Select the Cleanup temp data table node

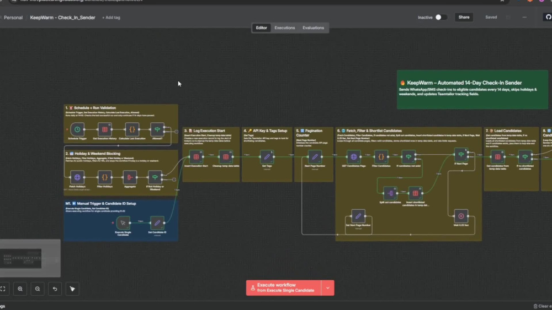(226, 157)
